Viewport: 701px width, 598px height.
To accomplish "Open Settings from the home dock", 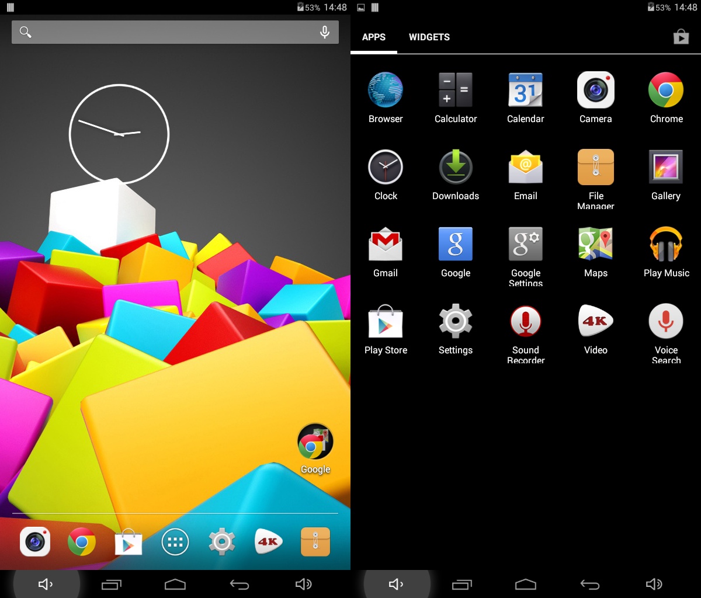I will [222, 542].
